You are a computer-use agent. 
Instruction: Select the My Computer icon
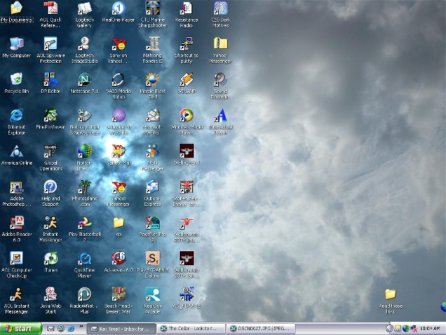coord(17,43)
